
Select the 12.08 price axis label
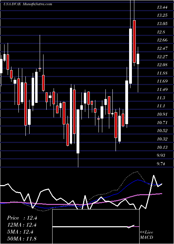click(x=163, y=65)
